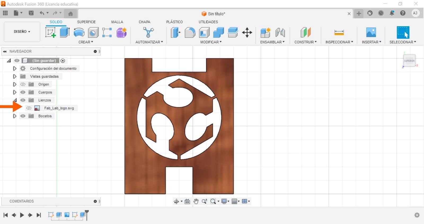Activate the Extrude tool
Image resolution: width=424 pixels, height=224 pixels.
coord(65,32)
